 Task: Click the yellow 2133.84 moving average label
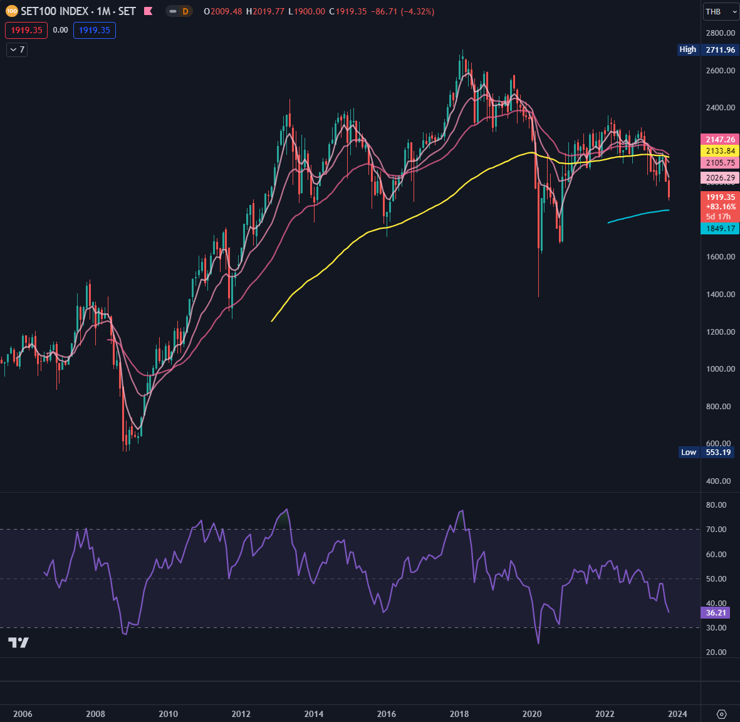(720, 150)
